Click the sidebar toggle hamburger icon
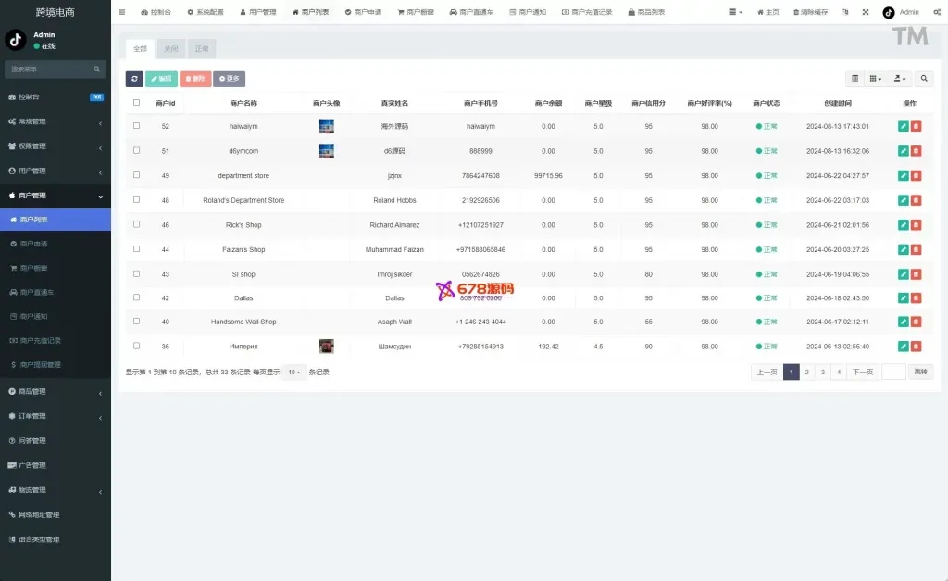The width and height of the screenshot is (948, 581). click(122, 13)
